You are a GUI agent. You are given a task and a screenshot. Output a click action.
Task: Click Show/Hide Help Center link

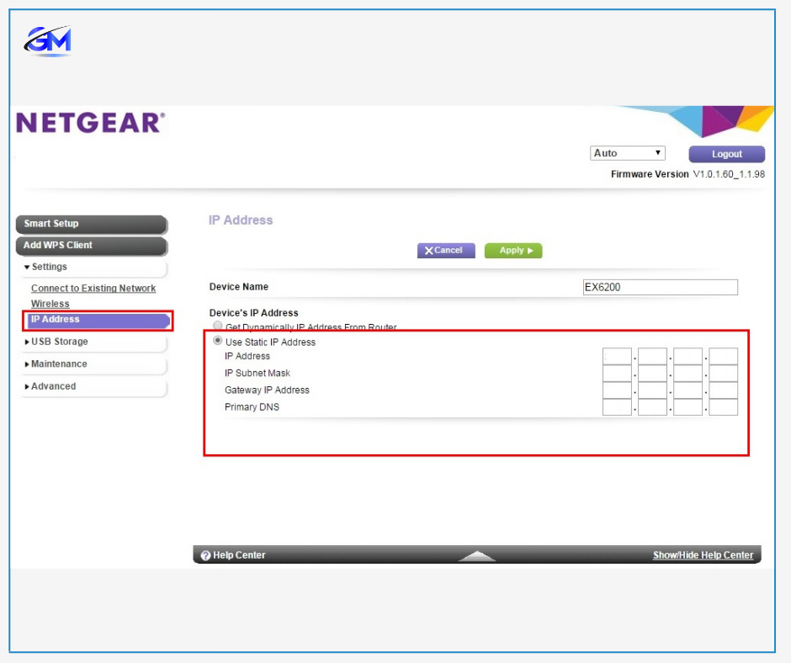[x=703, y=555]
